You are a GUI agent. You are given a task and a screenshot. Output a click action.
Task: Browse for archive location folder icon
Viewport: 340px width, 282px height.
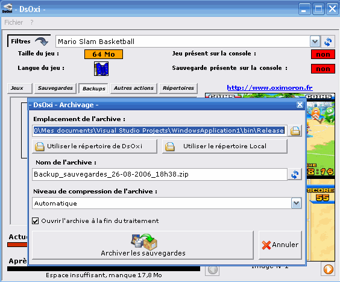295,131
